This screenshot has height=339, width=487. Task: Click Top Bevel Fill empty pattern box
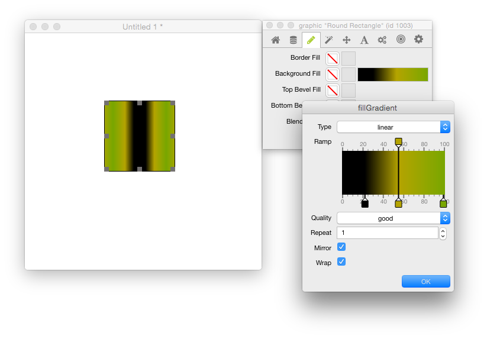tap(349, 91)
